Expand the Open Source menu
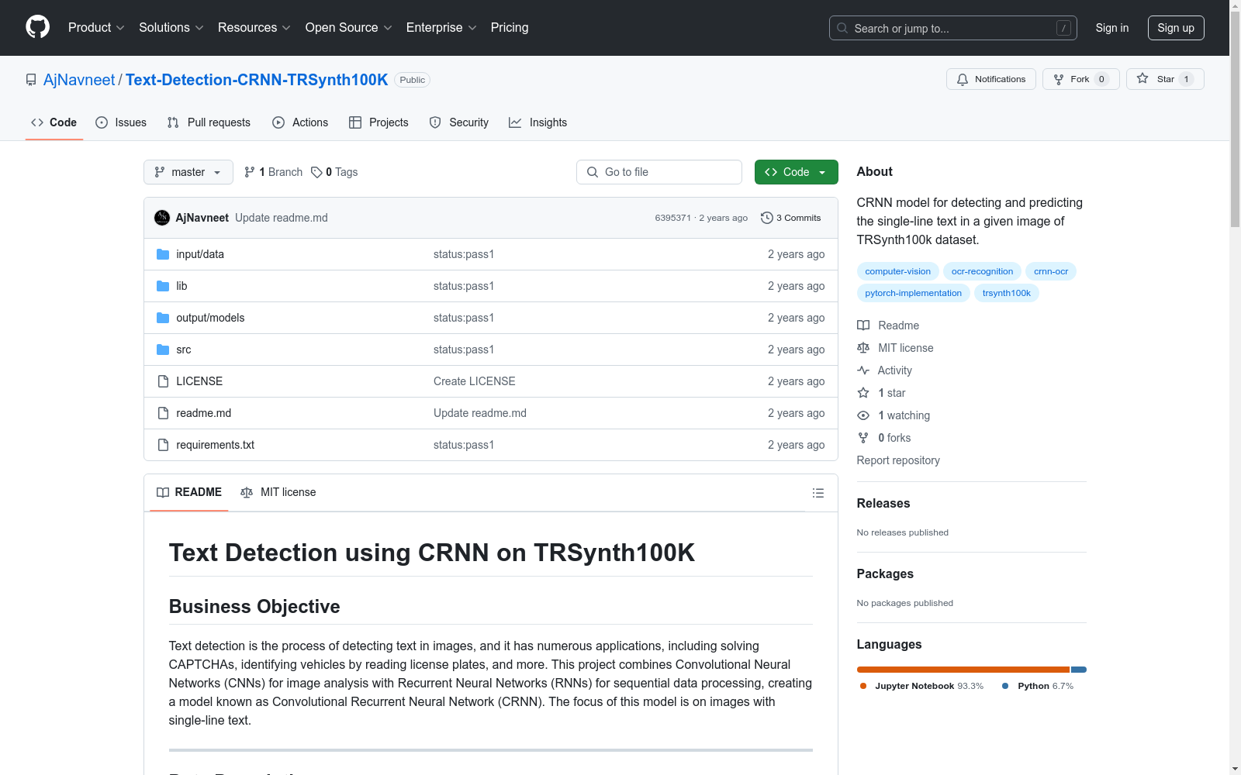1241x775 pixels. [349, 27]
